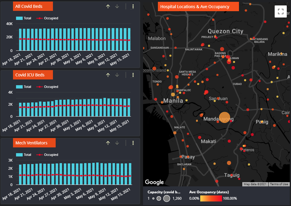Click drill up arrow on All Covid Beds chart

[x=108, y=6]
